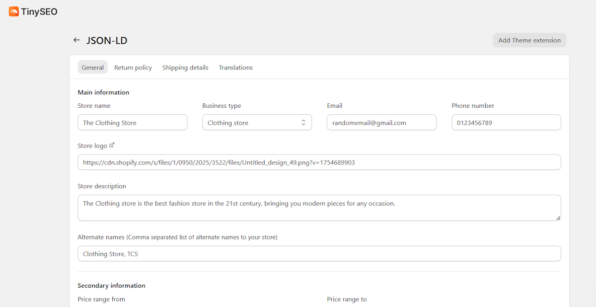Click the Main information heading
Screen dimensions: 596x307
pos(103,92)
